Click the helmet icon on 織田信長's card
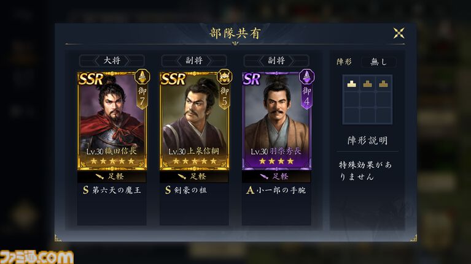 pos(142,77)
